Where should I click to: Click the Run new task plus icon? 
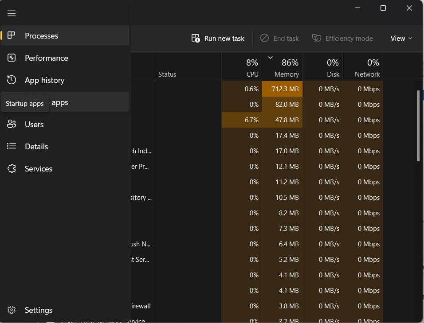pos(196,38)
